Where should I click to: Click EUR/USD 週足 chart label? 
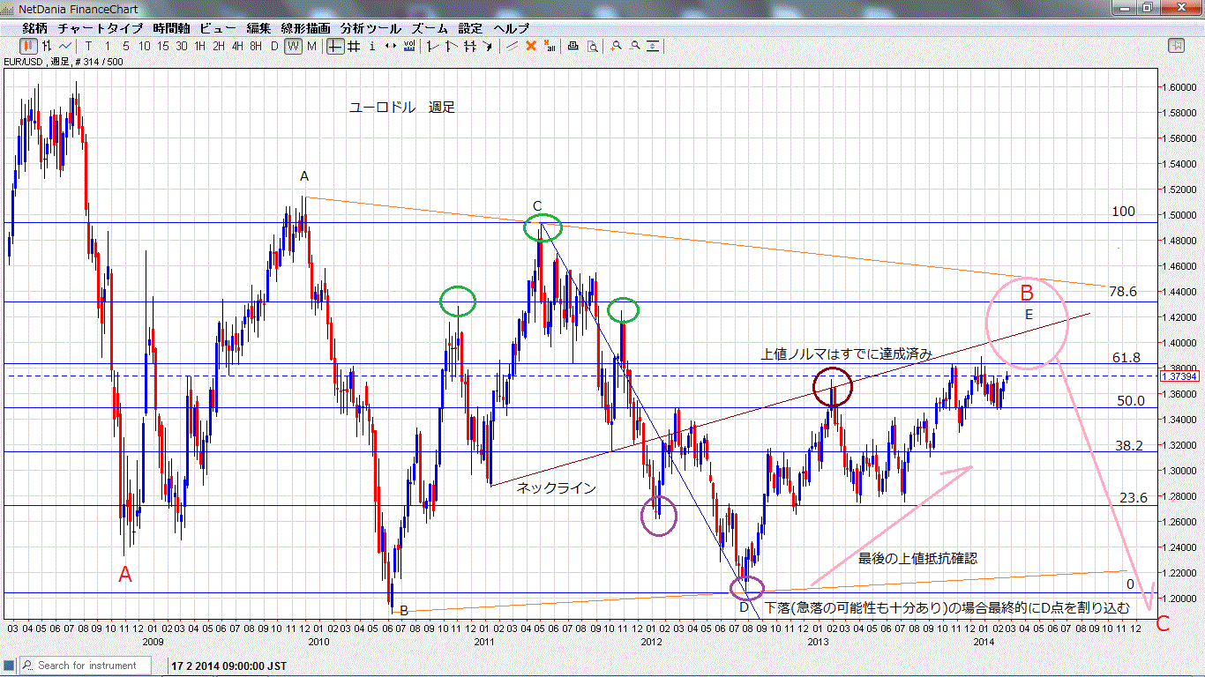[63, 62]
